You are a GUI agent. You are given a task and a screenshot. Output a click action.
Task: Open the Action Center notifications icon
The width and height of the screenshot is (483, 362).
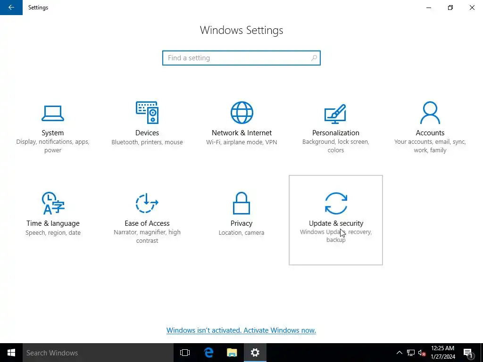tap(468, 353)
